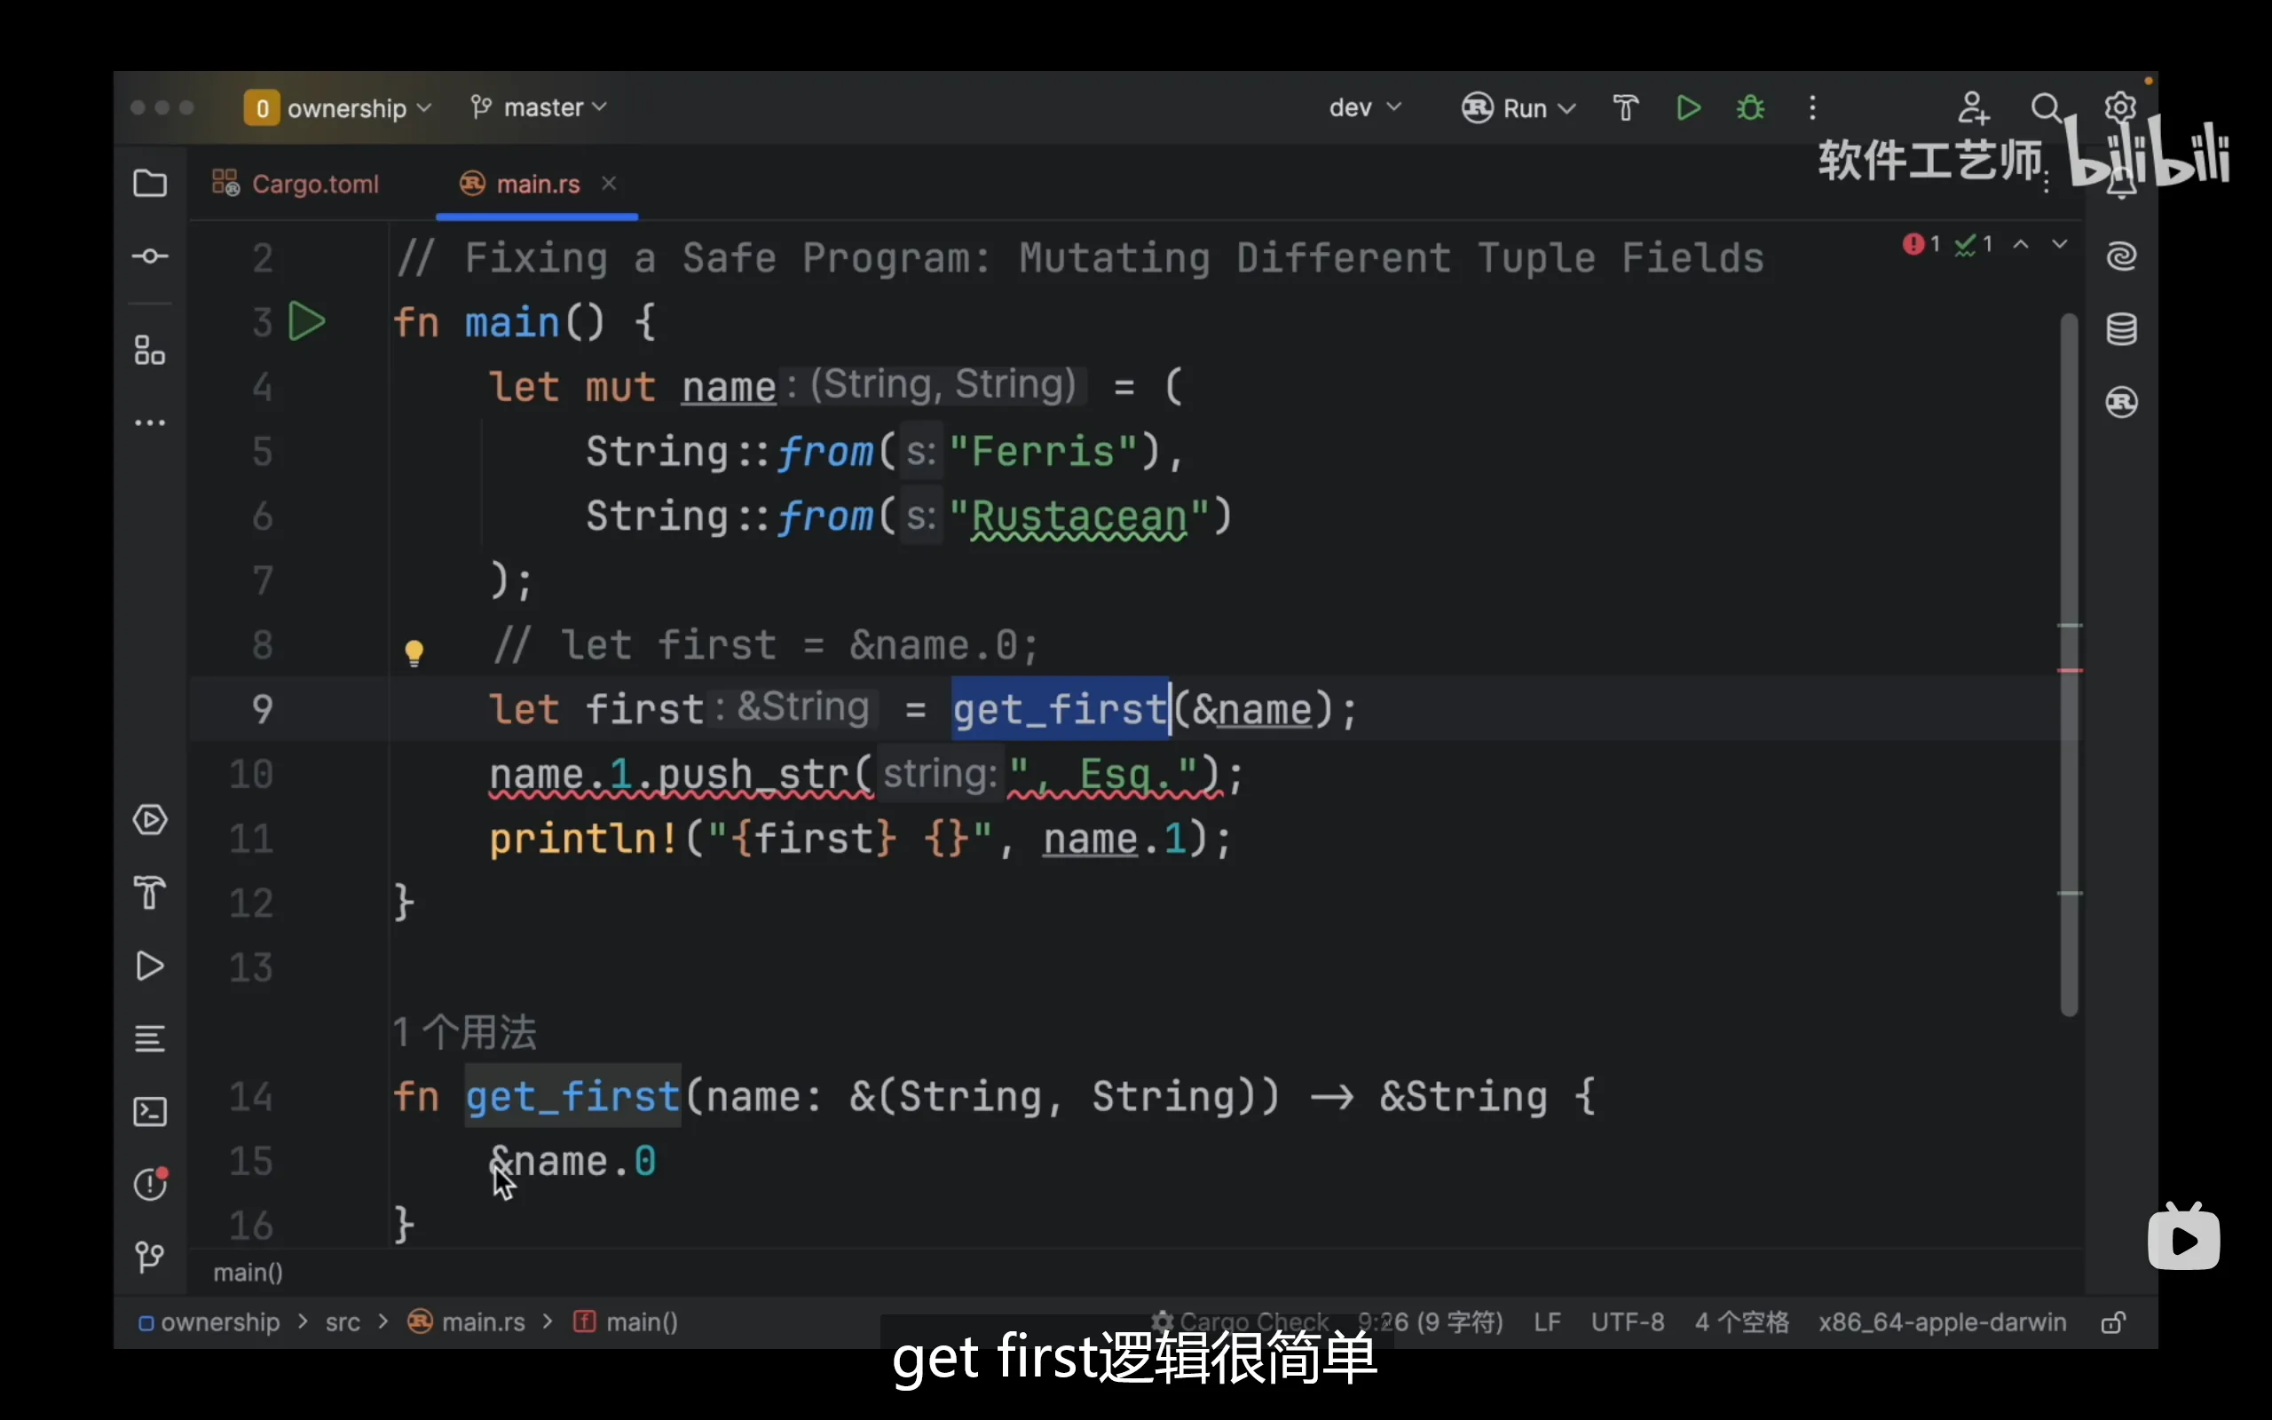Change LF line separator in status bar
This screenshot has width=2272, height=1420.
1547,1322
